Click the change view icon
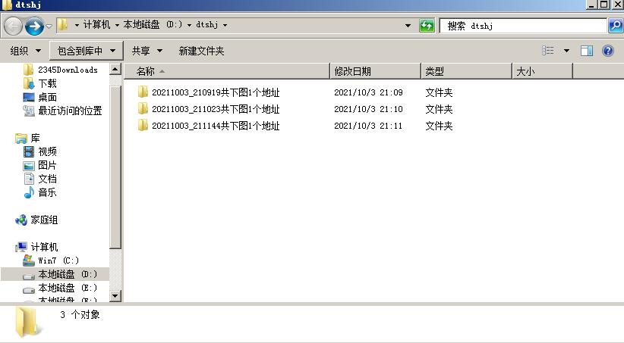624x343 pixels. coord(548,51)
